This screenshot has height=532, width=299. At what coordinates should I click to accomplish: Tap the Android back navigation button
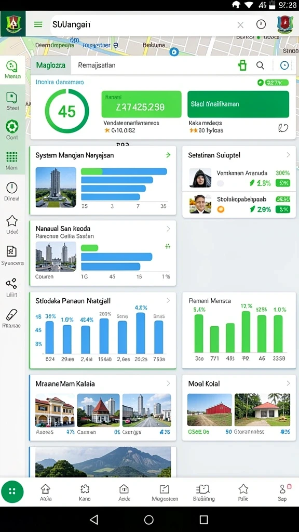[94, 519]
